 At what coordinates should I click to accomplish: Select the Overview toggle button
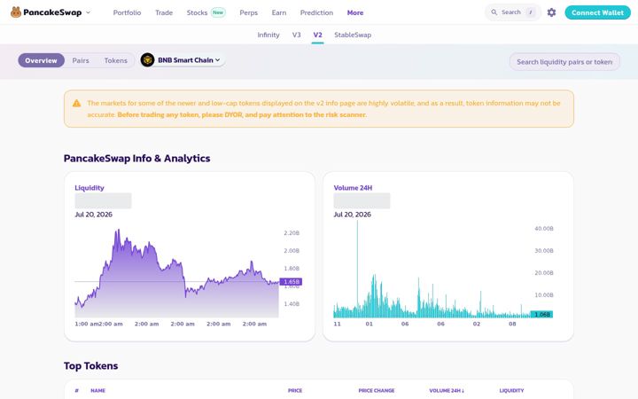(41, 60)
